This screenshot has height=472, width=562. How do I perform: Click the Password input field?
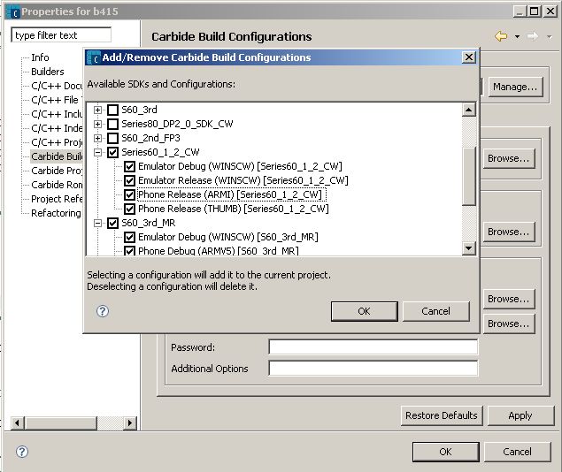tap(373, 347)
